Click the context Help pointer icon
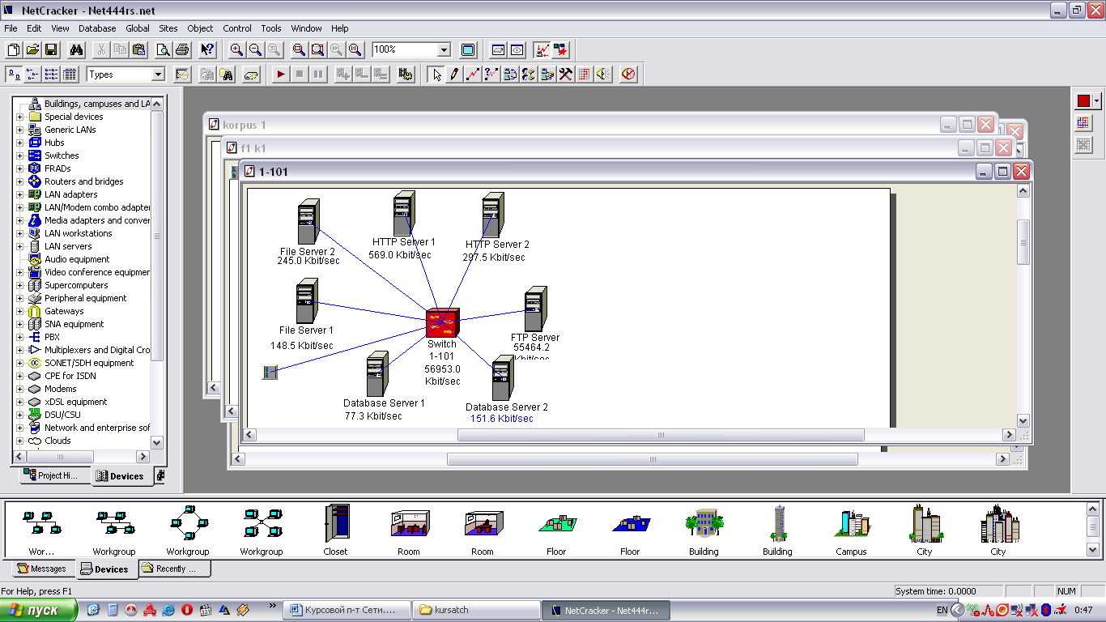Image resolution: width=1106 pixels, height=622 pixels. tap(207, 49)
